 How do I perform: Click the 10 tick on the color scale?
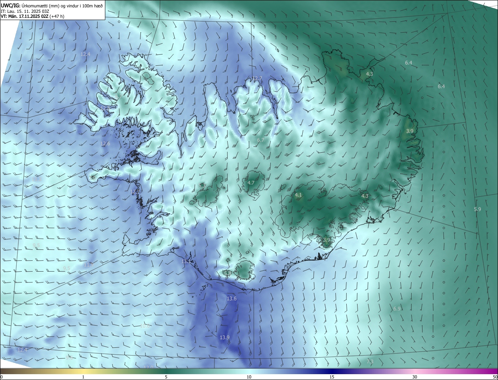coord(249,377)
